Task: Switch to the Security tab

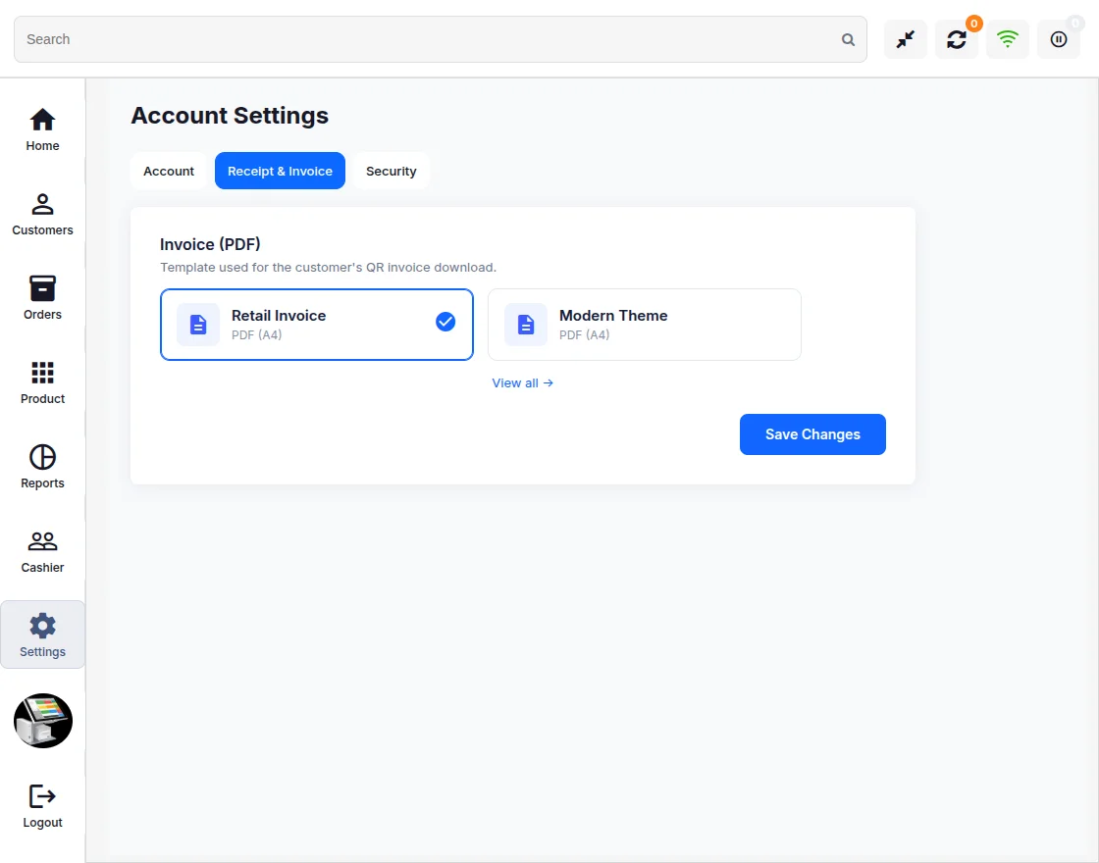Action: 392,171
